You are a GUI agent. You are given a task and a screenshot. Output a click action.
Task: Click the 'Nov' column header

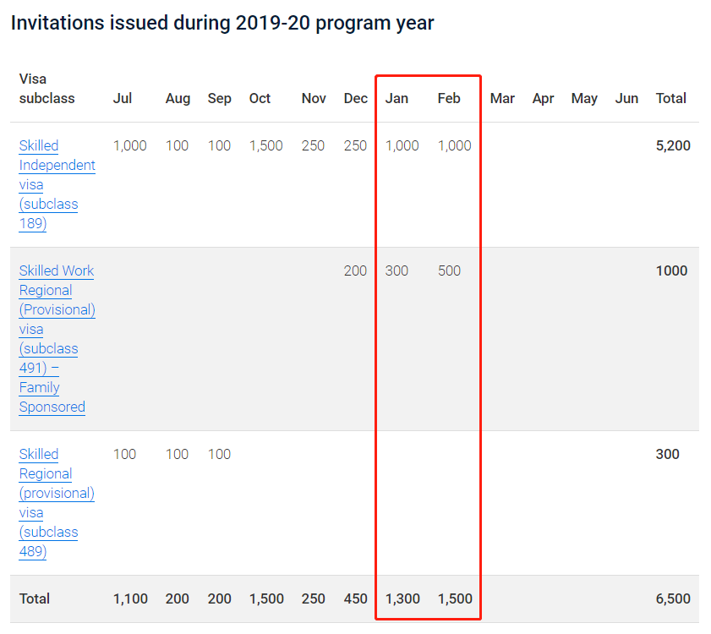click(314, 98)
